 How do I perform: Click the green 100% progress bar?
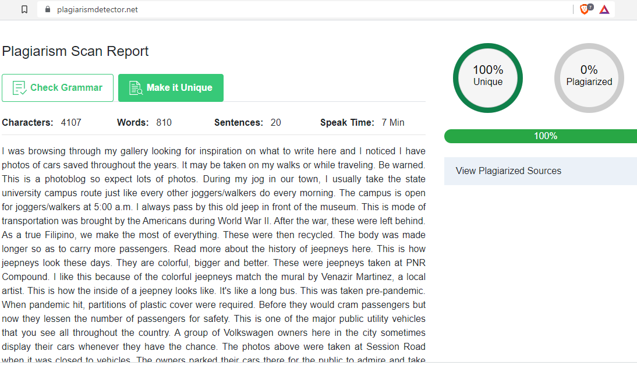tap(540, 136)
